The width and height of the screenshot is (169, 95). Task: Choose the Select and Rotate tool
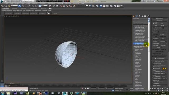(x=36, y=6)
